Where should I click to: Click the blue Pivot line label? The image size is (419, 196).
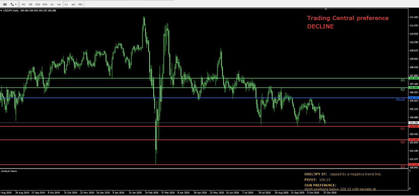point(401,100)
